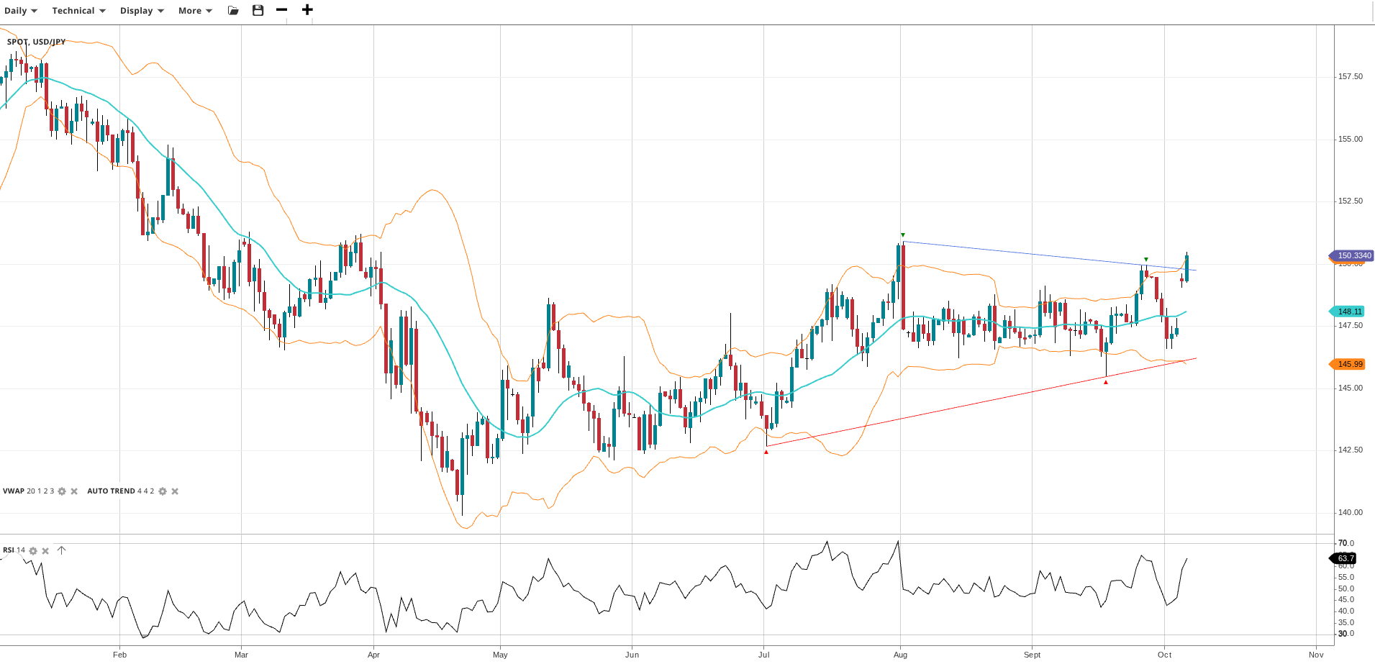The height and width of the screenshot is (664, 1375).
Task: Click the SPOT, USD/JPY chart title
Action: pyautogui.click(x=36, y=42)
